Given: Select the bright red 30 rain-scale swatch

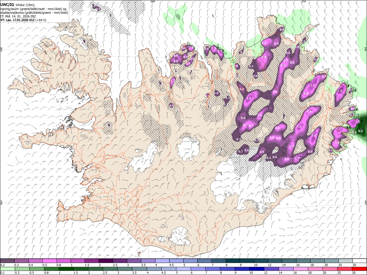Looking at the screenshot, I should click(x=359, y=269).
